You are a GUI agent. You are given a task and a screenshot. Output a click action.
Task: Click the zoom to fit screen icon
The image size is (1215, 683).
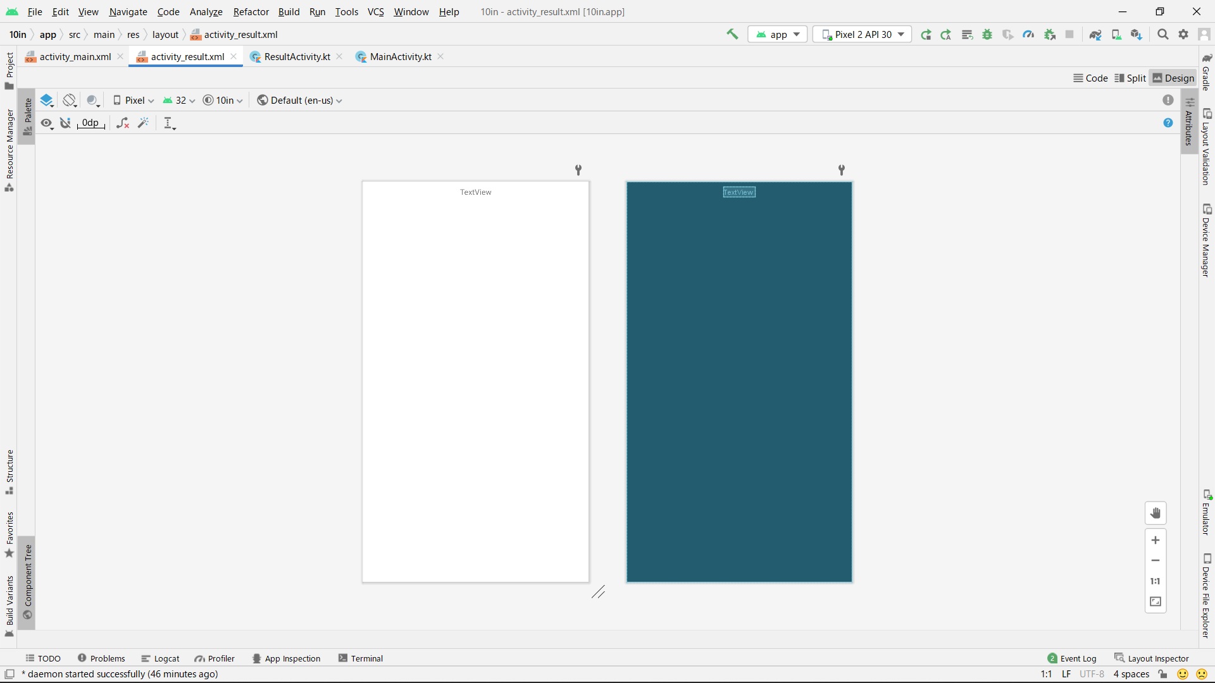click(1156, 601)
